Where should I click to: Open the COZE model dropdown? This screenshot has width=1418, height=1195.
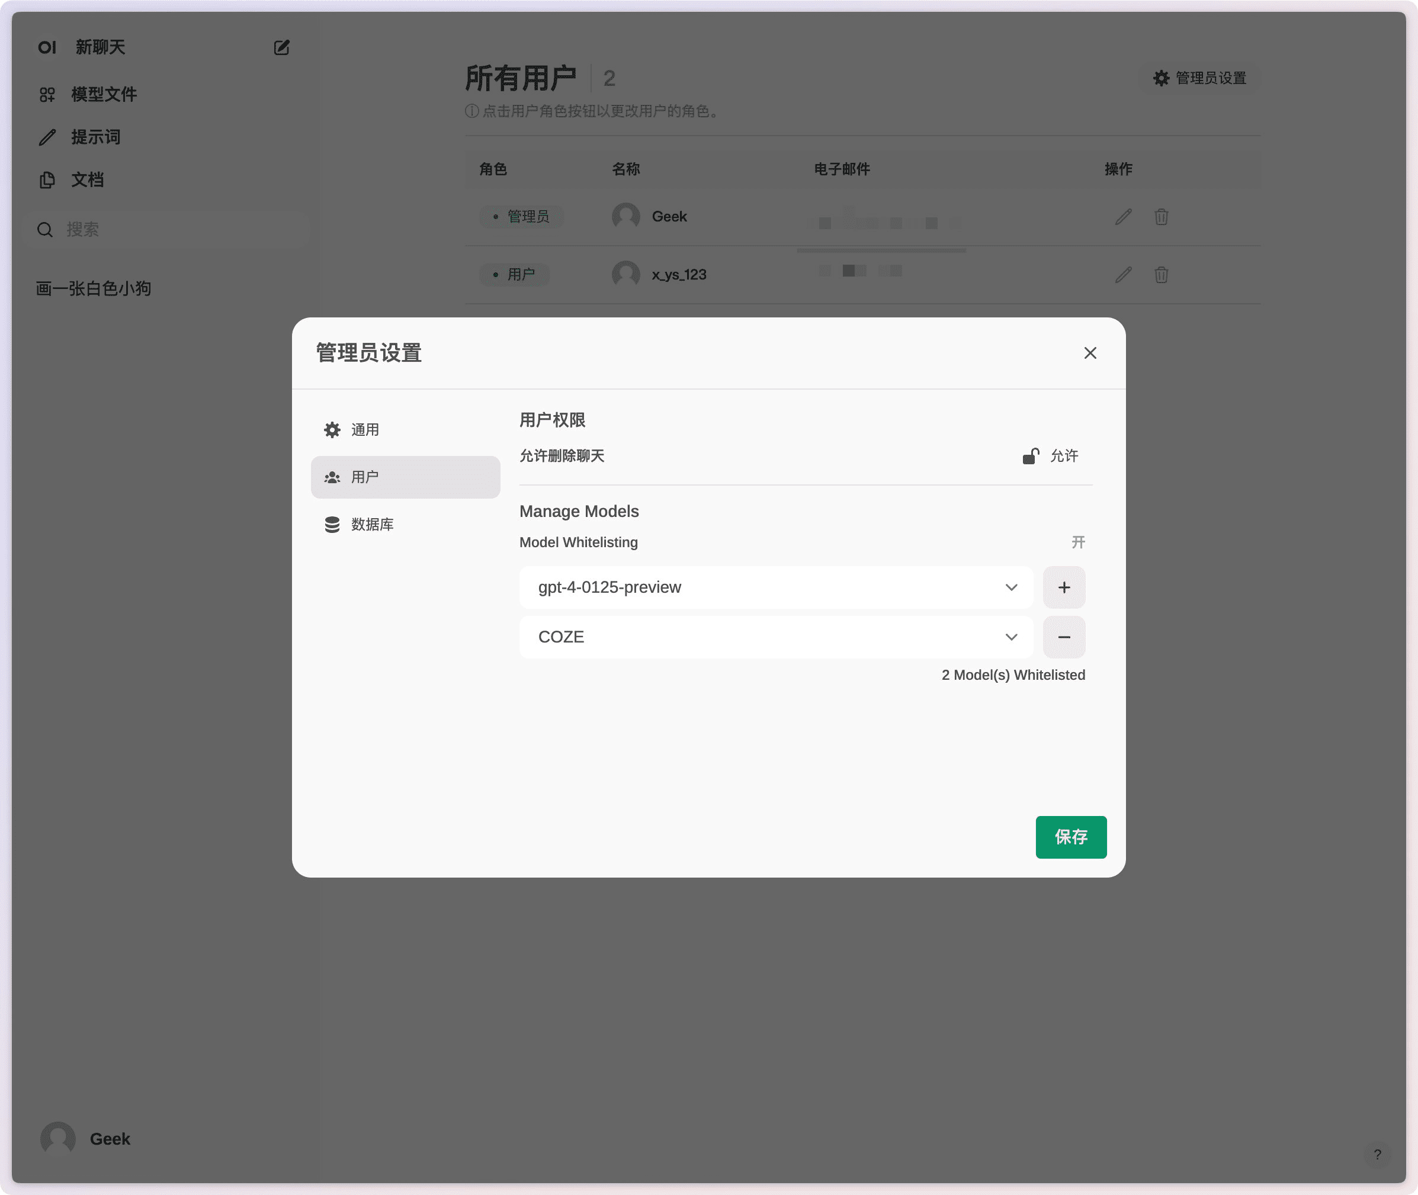[x=776, y=637]
